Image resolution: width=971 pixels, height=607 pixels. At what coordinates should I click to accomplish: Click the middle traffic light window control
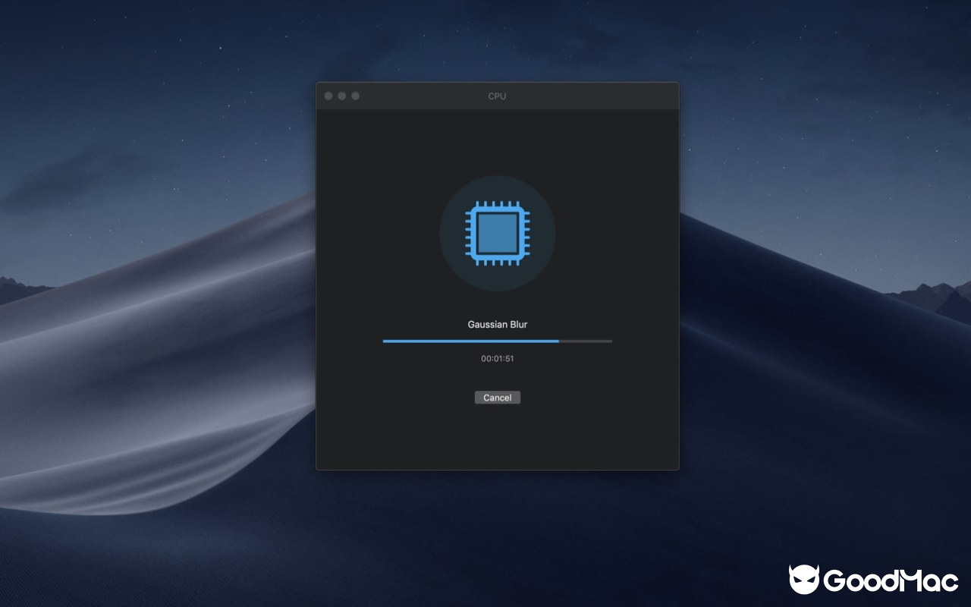pos(341,96)
